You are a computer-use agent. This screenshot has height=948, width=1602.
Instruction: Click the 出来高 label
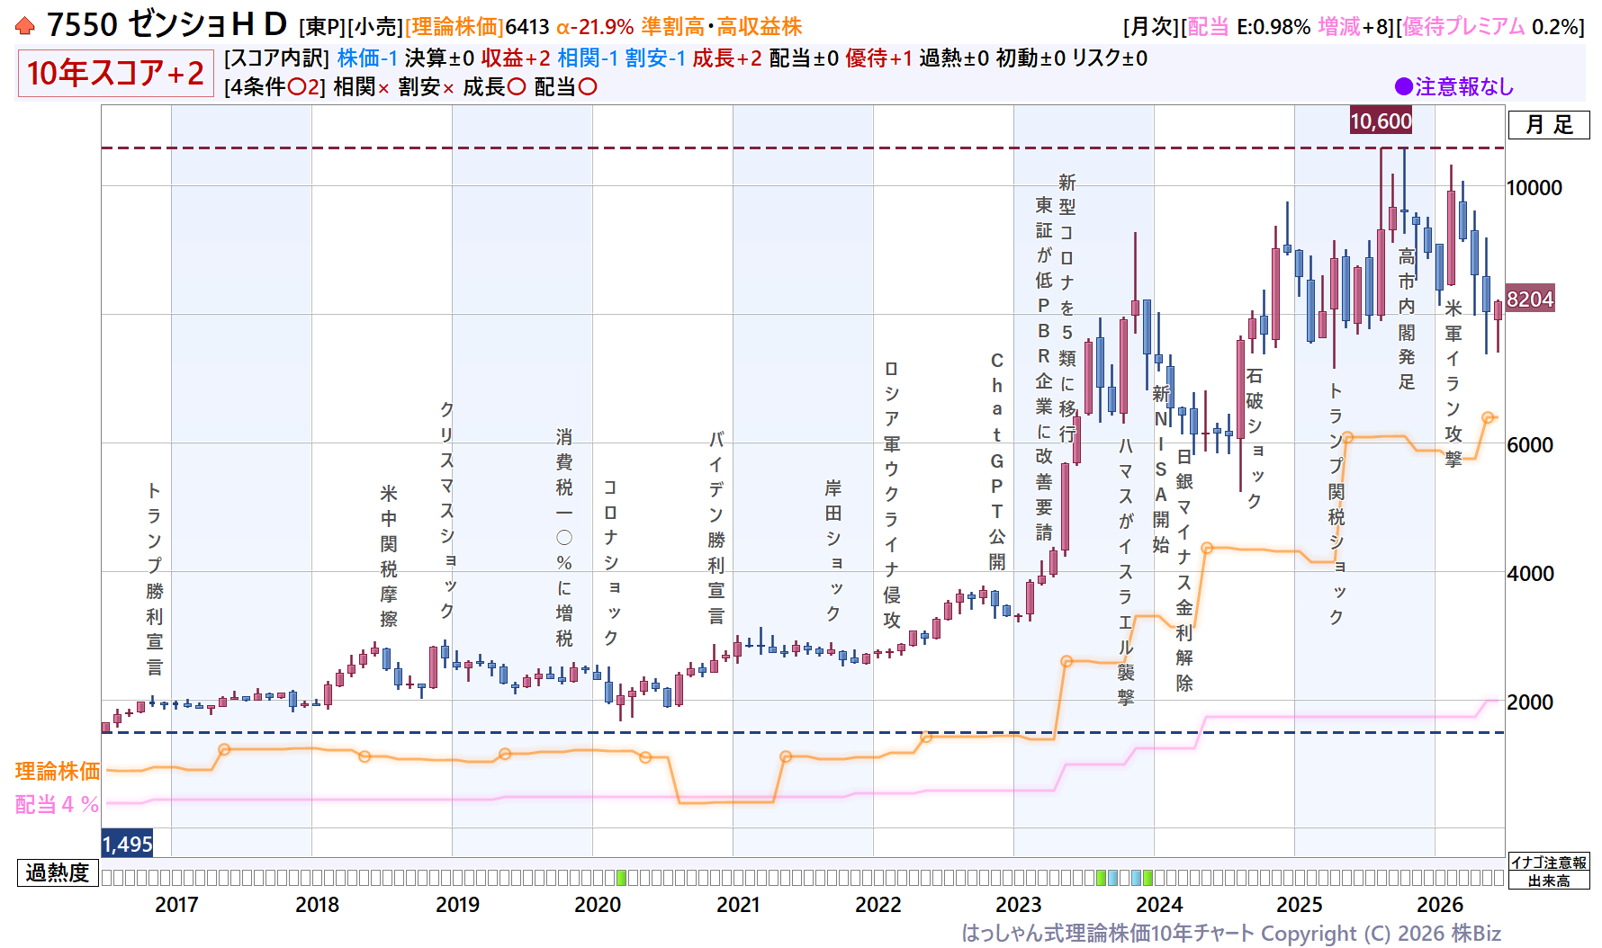tap(1549, 881)
